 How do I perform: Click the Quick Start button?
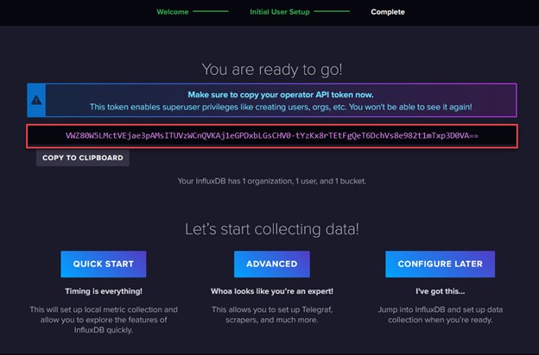click(x=104, y=264)
